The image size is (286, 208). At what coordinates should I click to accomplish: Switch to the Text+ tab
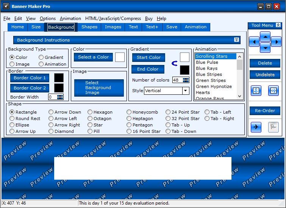pyautogui.click(x=152, y=27)
